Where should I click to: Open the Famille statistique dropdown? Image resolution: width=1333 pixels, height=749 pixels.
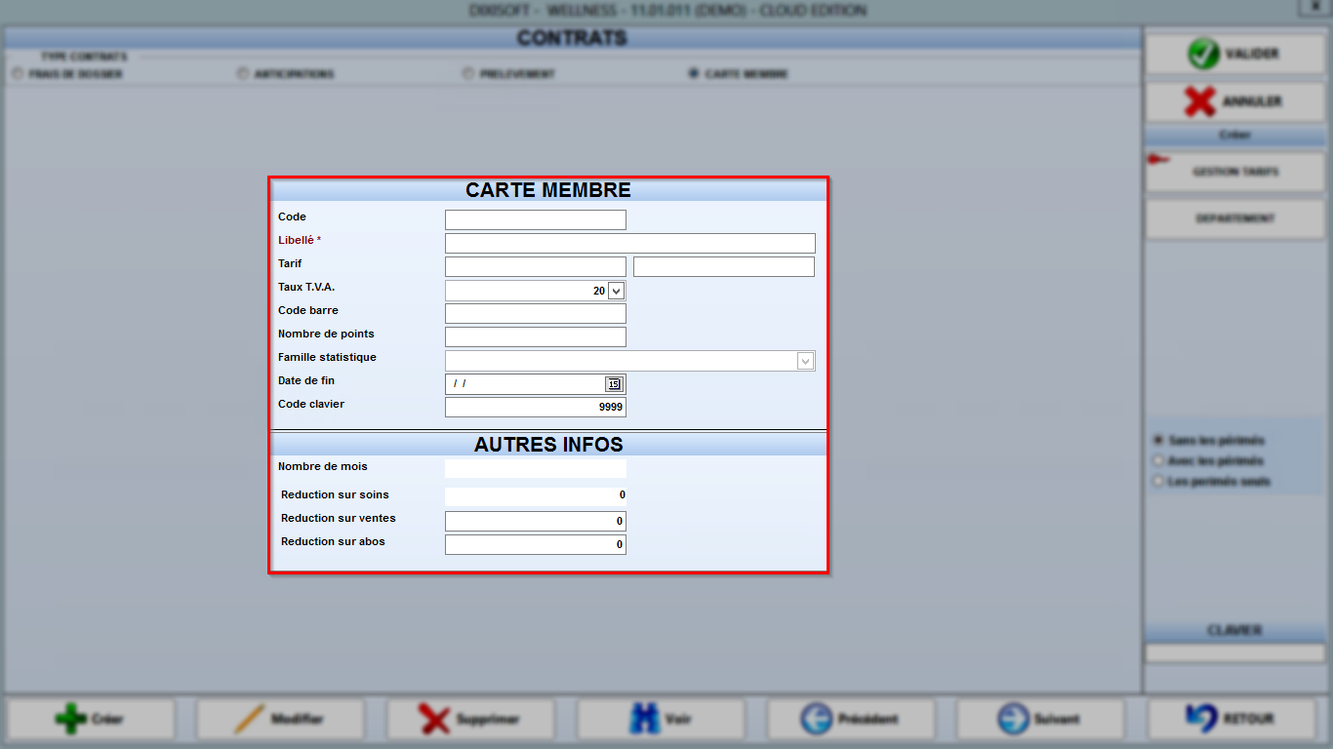[805, 361]
